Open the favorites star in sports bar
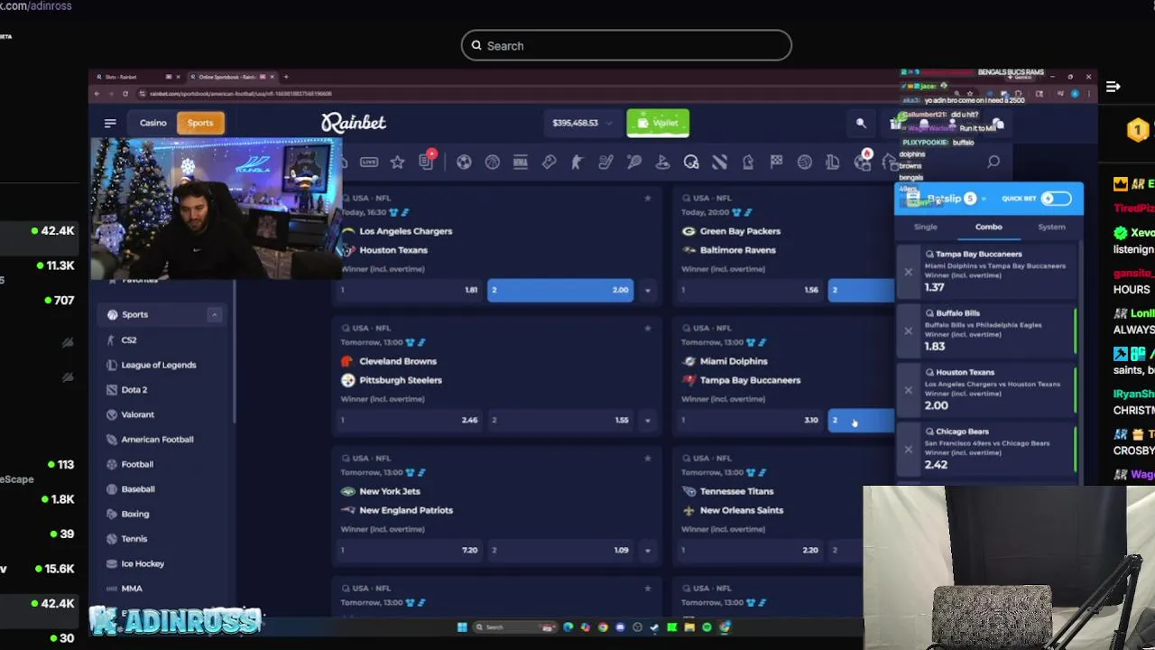Viewport: 1155px width, 650px height. [397, 162]
